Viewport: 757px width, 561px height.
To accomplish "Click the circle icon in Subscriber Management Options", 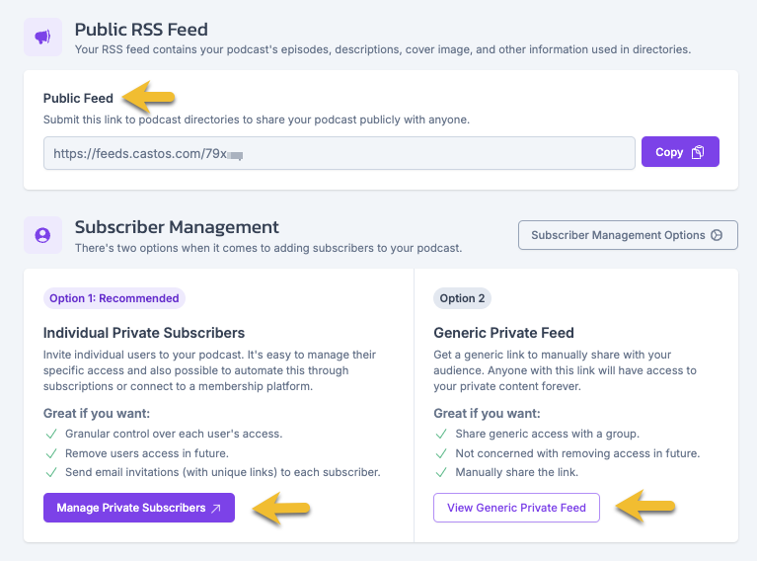I will [x=717, y=235].
